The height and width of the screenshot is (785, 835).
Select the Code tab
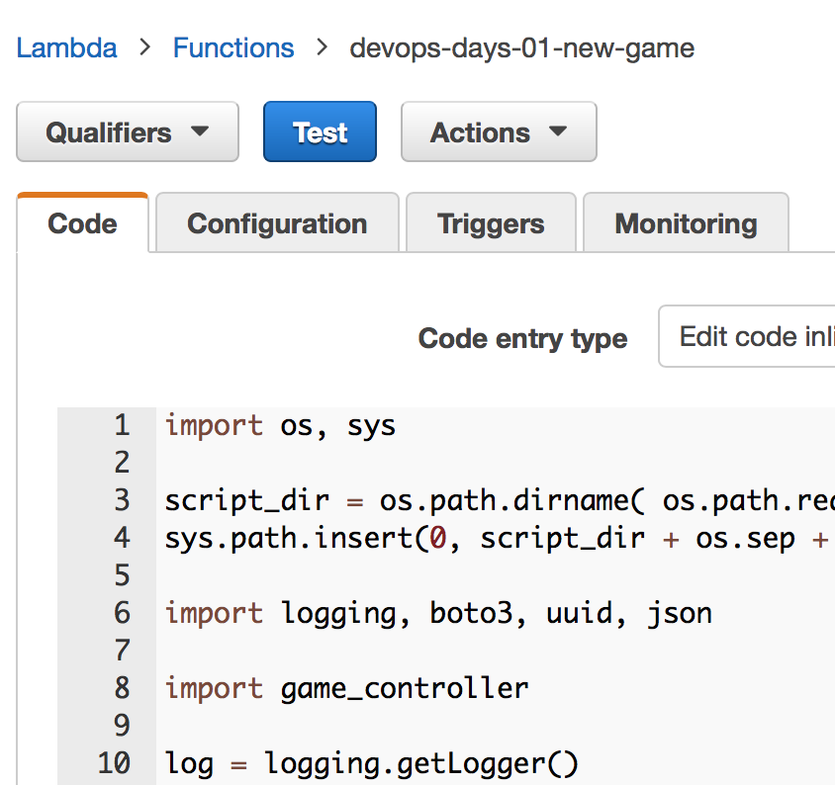[82, 224]
